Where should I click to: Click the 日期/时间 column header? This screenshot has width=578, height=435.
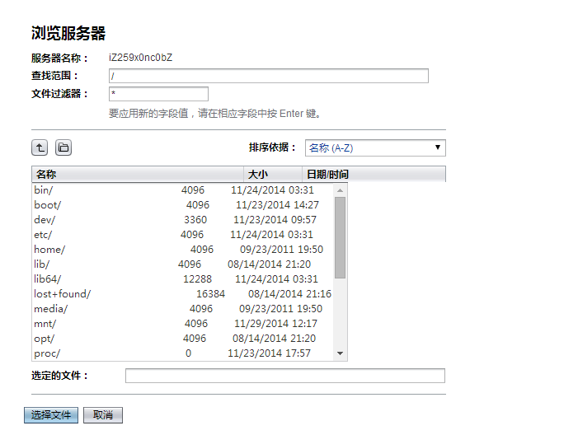374,174
